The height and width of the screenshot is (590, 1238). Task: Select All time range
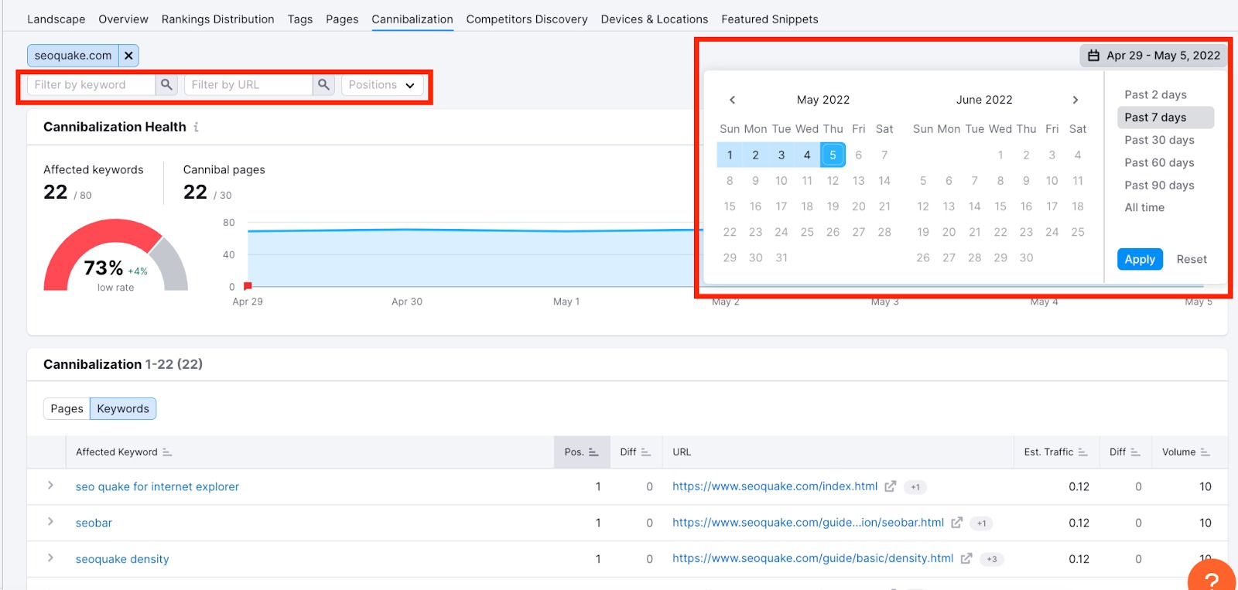click(1144, 208)
